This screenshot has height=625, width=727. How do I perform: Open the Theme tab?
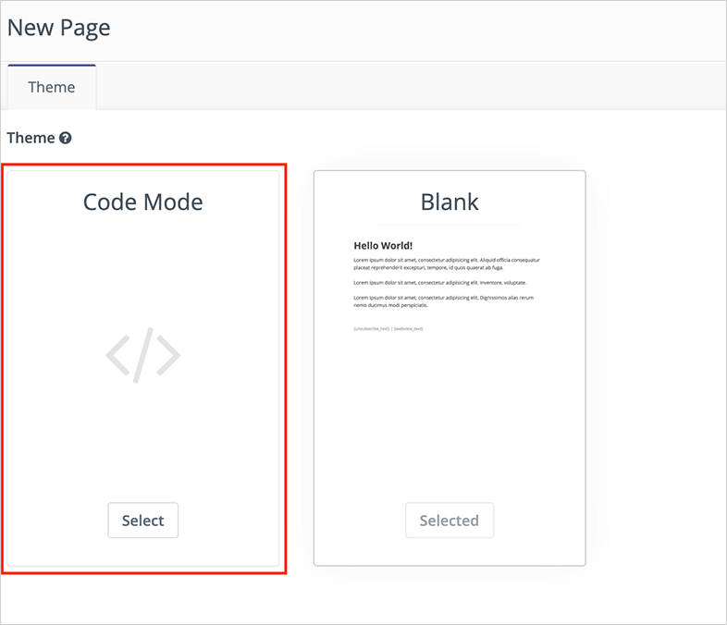tap(52, 87)
